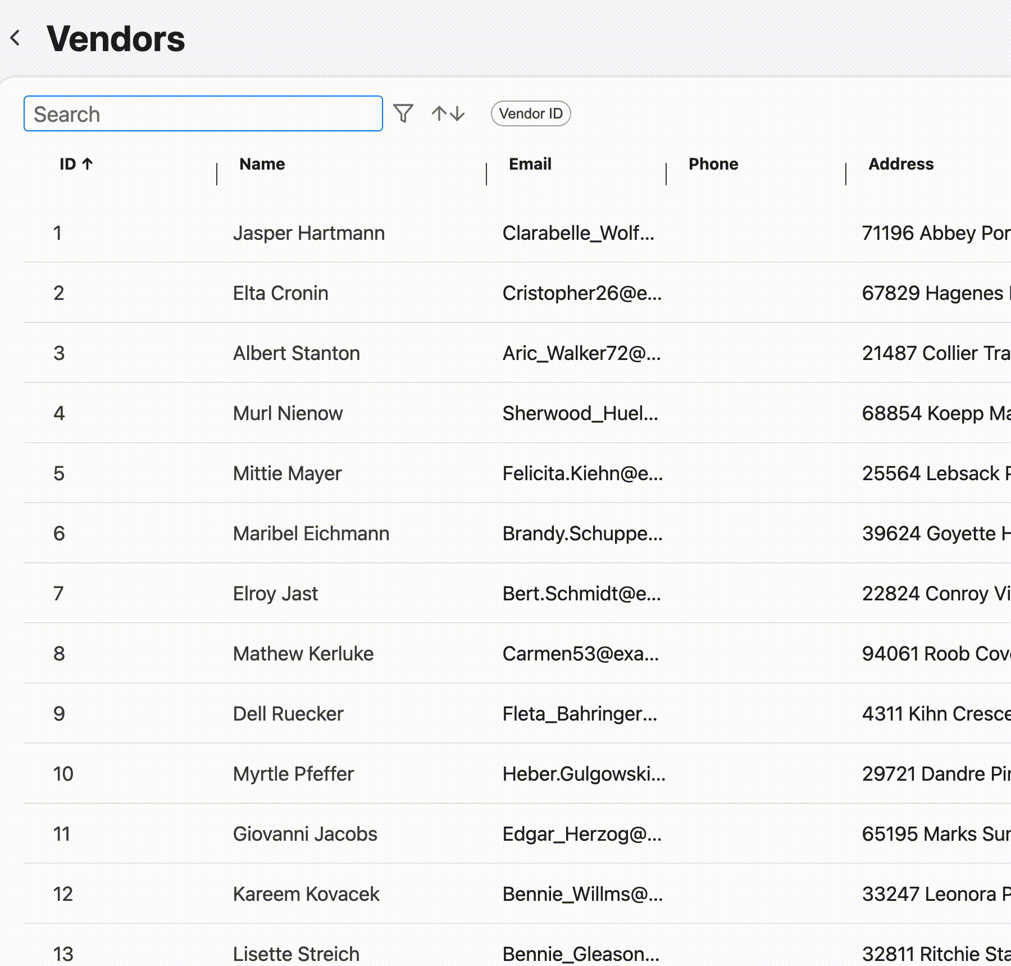Click address 67829 Hagenes
1011x966 pixels.
coord(936,293)
